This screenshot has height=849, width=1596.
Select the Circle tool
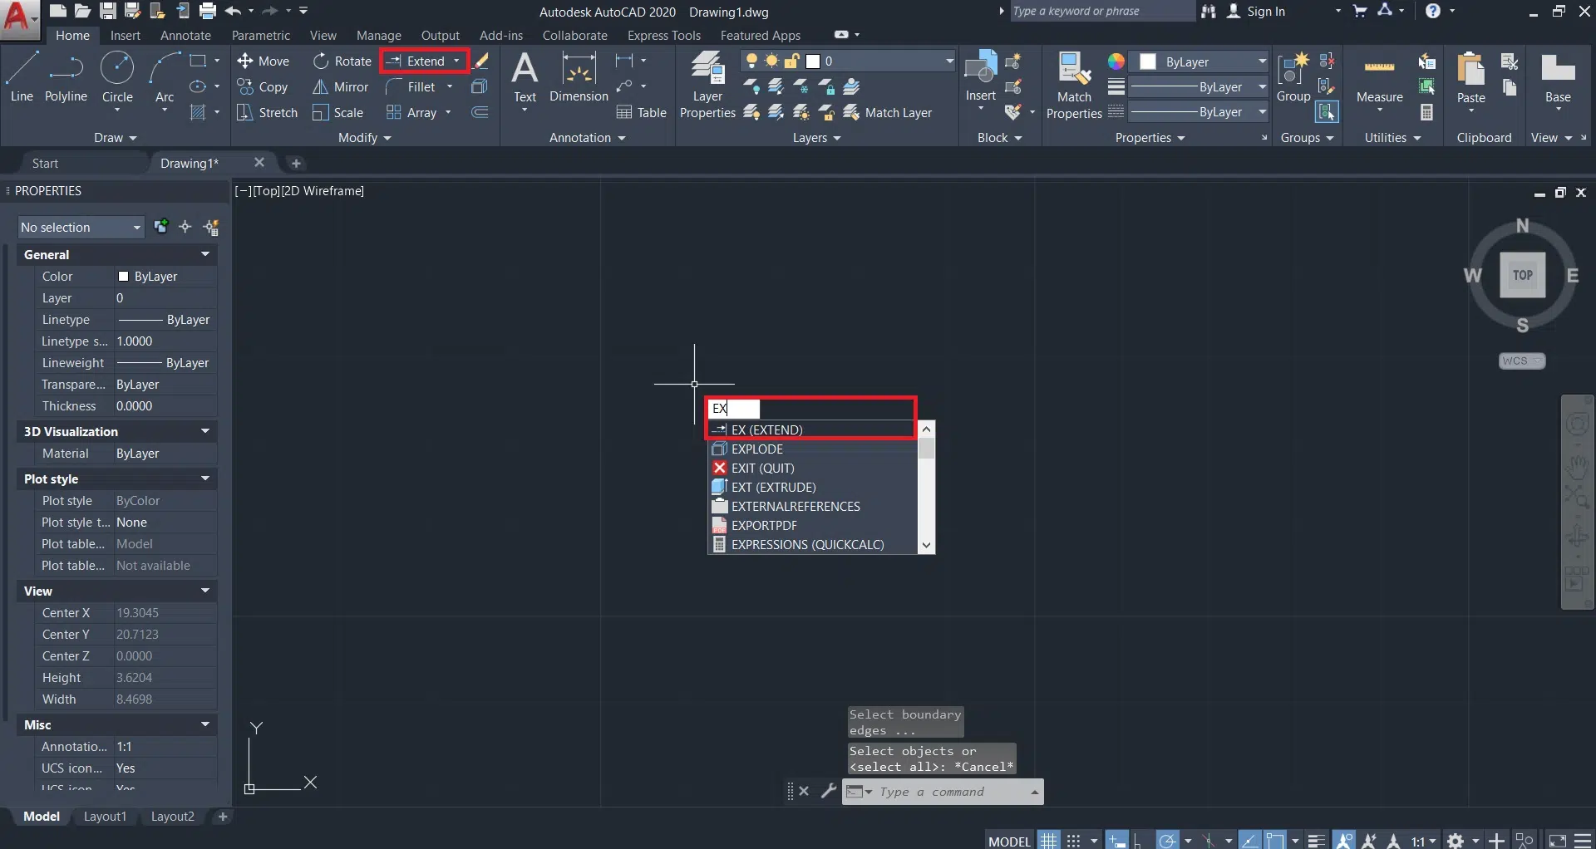(x=117, y=76)
